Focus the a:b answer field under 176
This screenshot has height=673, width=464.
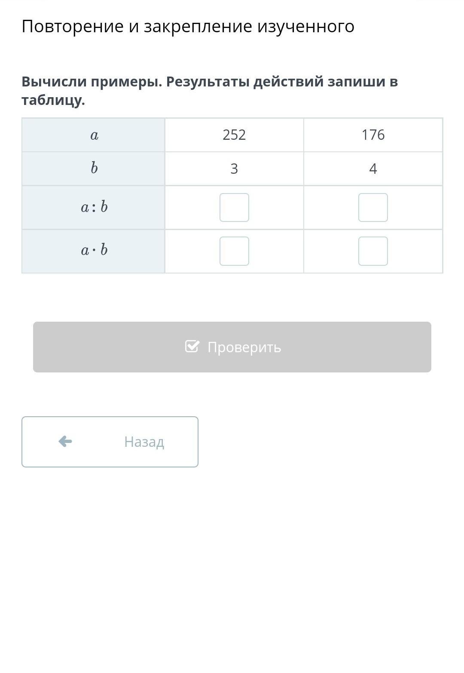(x=373, y=207)
